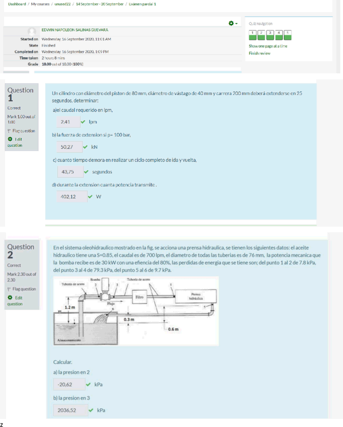
Task: Click the grade text 10.00 out of 10.00
Action: tap(62, 64)
